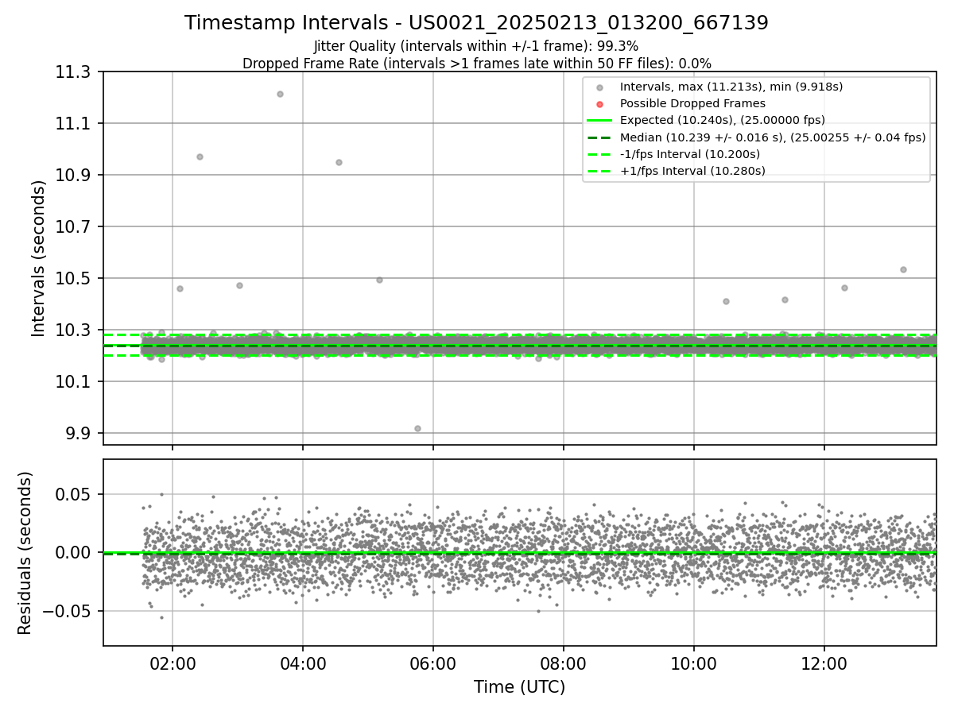Screen dimensions: 954x715
Task: Click the solid green Expected line legend swatch
Action: 599,120
